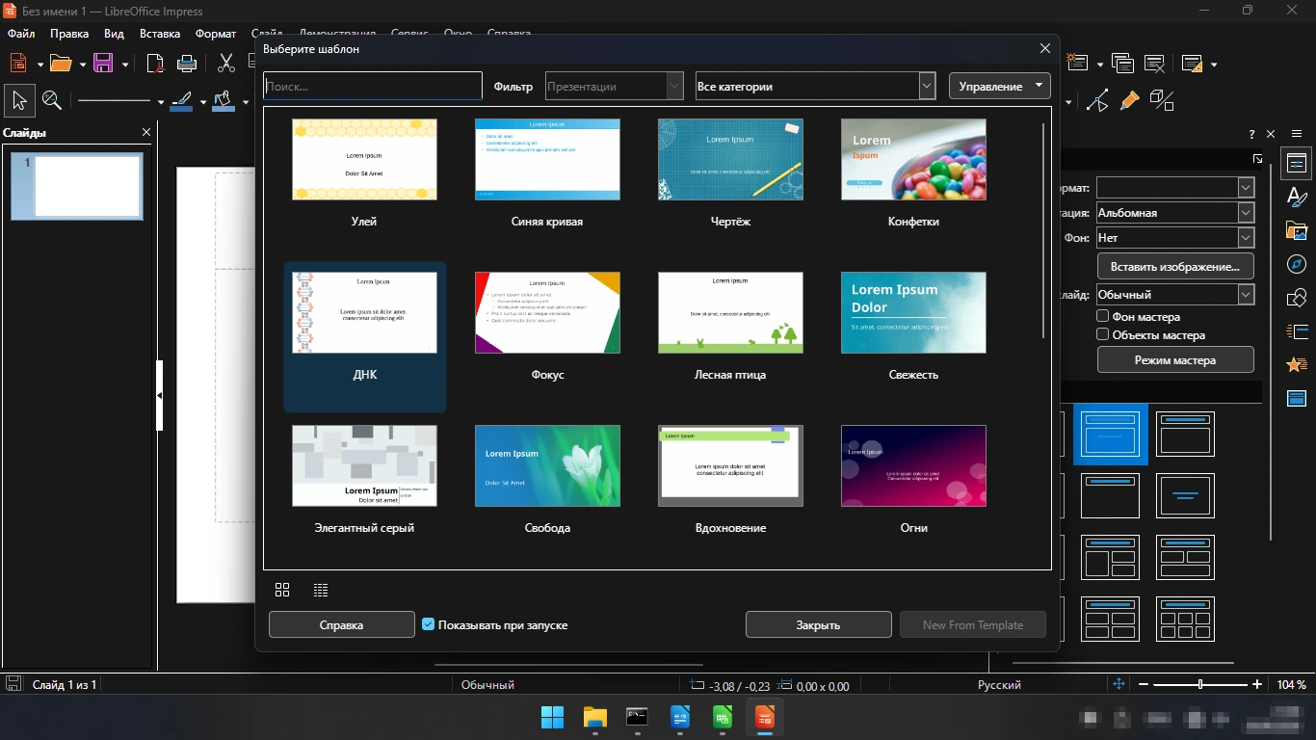Expand the Фон background dropdown set to Нет
Viewport: 1316px width, 740px height.
[x=1246, y=237]
